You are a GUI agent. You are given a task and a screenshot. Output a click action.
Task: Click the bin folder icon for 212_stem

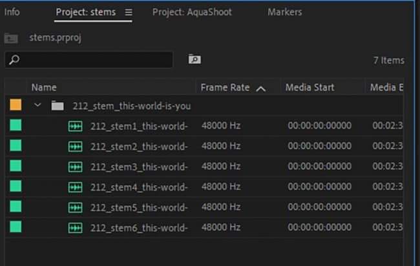point(58,106)
